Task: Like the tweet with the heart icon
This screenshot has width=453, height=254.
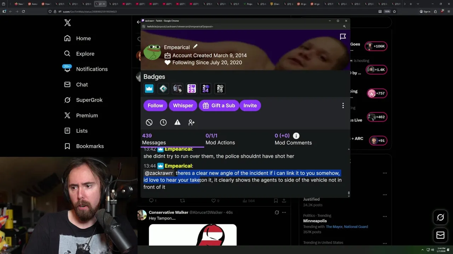Action: pyautogui.click(x=213, y=201)
